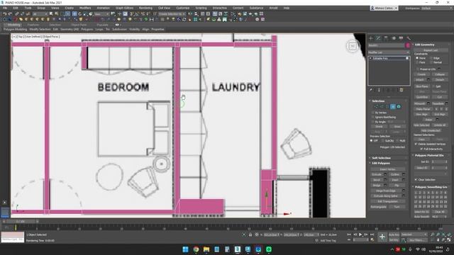Open the Inset settings box icon
454x255 pixels.
coord(404,180)
